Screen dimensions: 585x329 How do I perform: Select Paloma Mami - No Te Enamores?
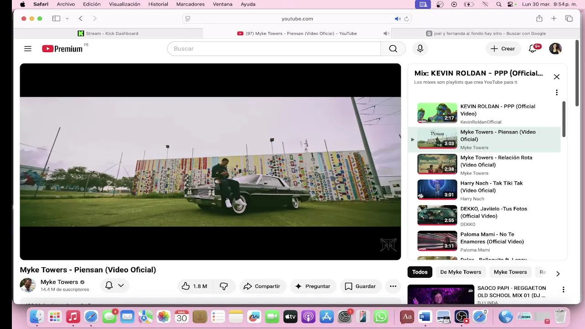tap(485, 241)
